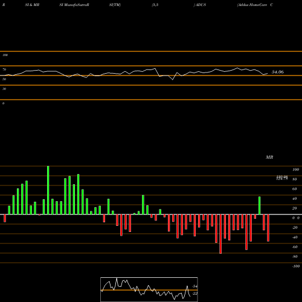Click the 54 label in mini chart
Screen dimensions: 302x302
pyautogui.click(x=195, y=286)
